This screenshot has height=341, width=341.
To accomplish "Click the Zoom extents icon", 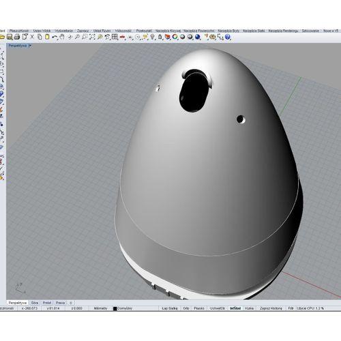I will point(92,37).
